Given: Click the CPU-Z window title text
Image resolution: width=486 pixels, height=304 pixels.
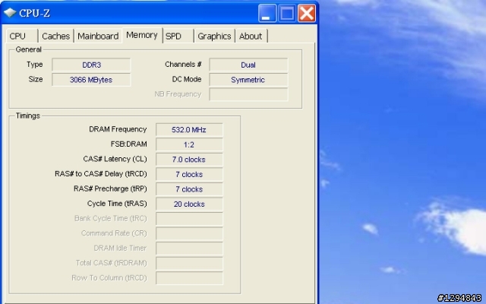Looking at the screenshot, I should tap(34, 13).
